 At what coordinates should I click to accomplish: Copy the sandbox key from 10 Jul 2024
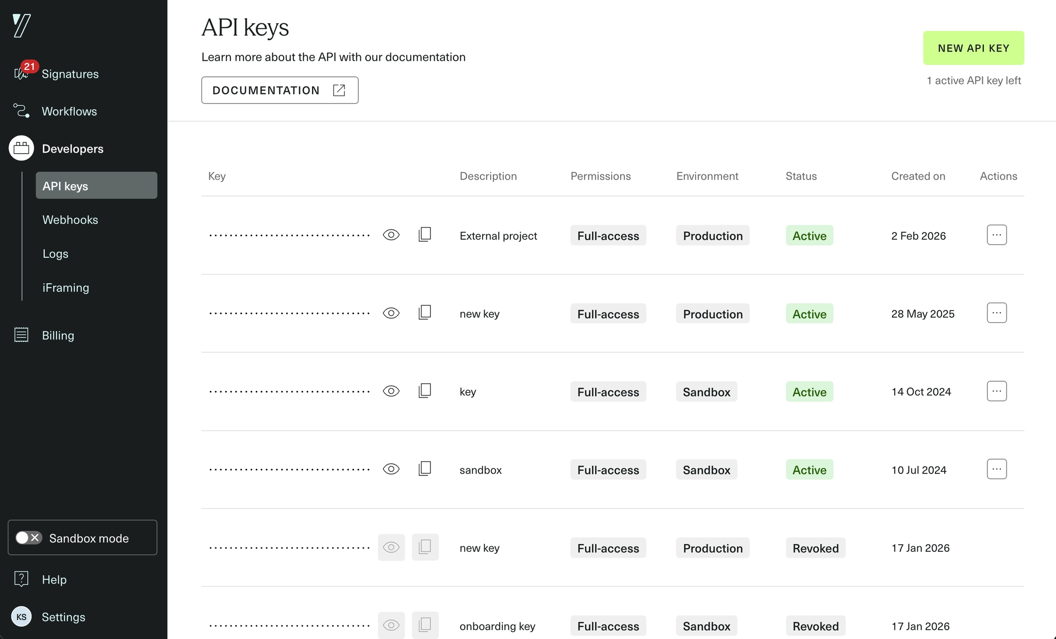[425, 469]
